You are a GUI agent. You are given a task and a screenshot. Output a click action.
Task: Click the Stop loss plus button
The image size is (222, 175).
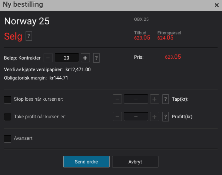point(154,99)
